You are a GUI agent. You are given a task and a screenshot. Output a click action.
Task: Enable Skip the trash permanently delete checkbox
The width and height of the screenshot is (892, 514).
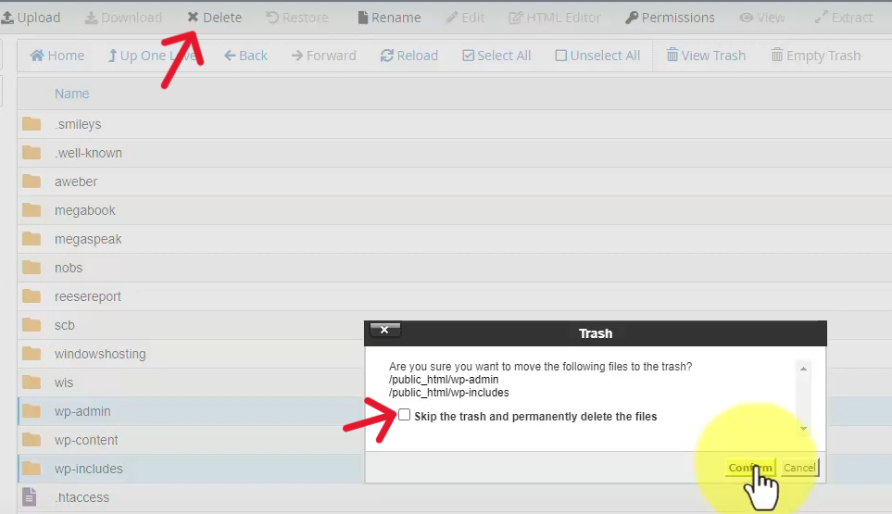(x=404, y=415)
